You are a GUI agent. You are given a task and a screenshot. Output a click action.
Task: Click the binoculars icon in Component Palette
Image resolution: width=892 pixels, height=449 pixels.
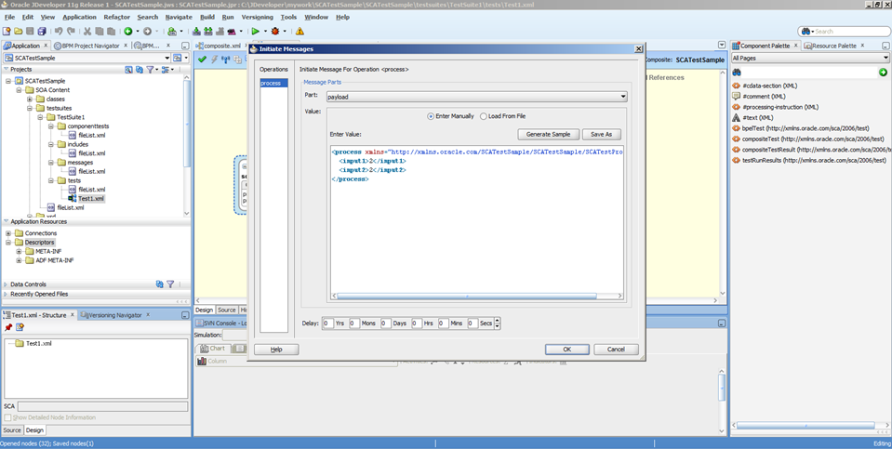tap(737, 72)
